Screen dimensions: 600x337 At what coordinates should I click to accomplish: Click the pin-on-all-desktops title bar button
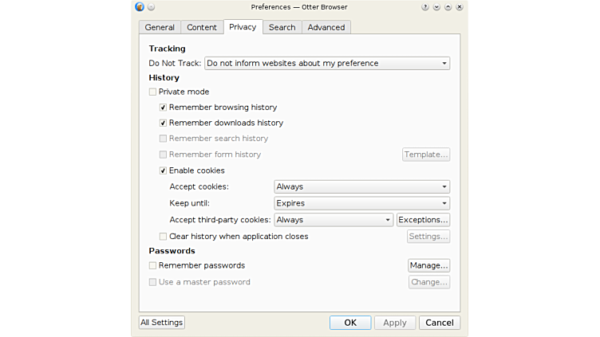(x=151, y=6)
